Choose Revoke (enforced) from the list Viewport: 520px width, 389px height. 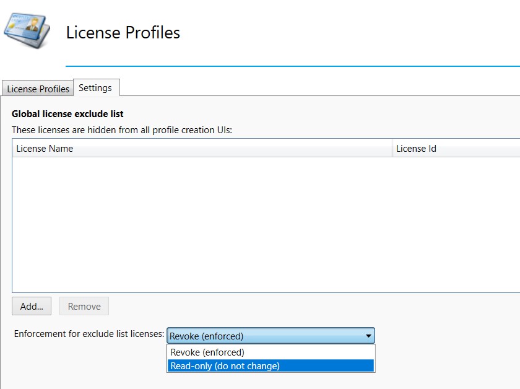click(x=271, y=352)
